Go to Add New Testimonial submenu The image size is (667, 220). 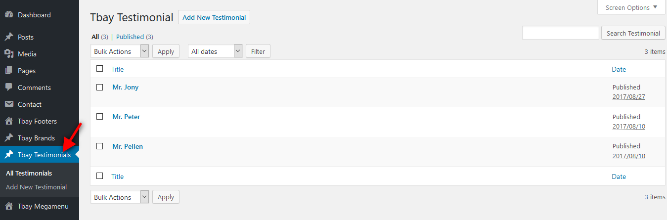point(36,187)
